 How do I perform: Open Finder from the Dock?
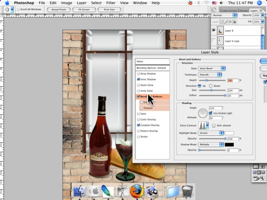tap(80, 191)
